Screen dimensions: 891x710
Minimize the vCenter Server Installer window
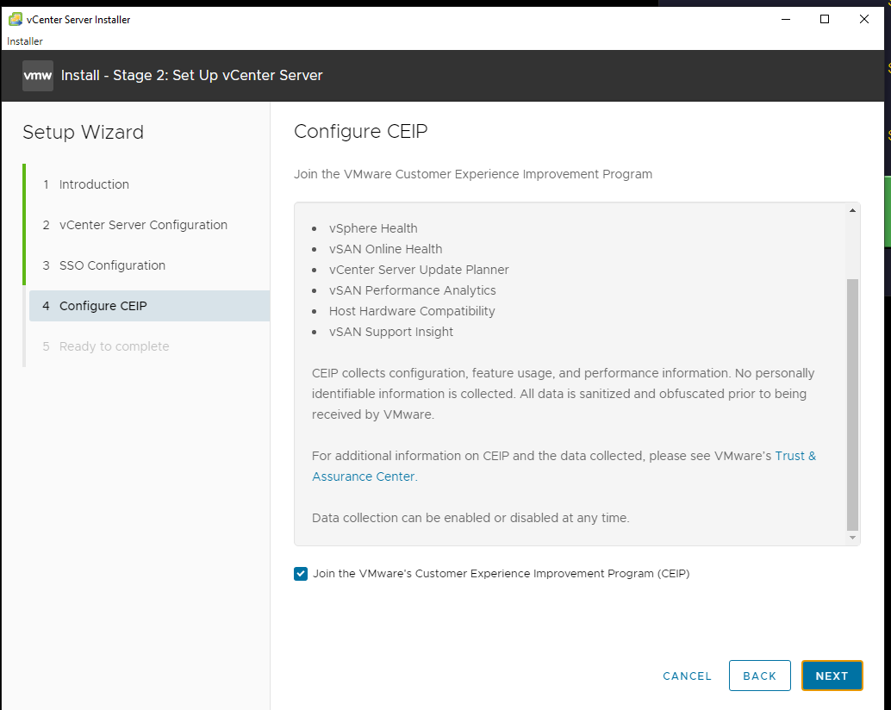pos(786,19)
